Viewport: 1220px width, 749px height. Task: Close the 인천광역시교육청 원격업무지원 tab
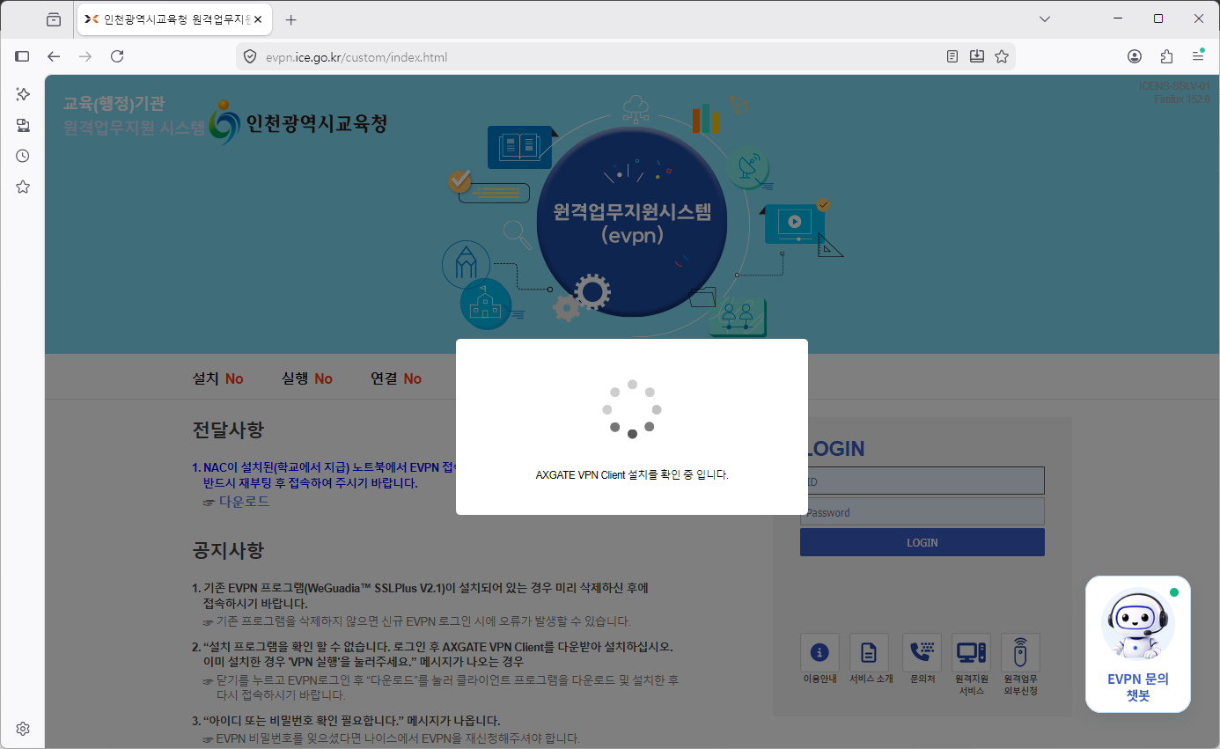pos(258,19)
